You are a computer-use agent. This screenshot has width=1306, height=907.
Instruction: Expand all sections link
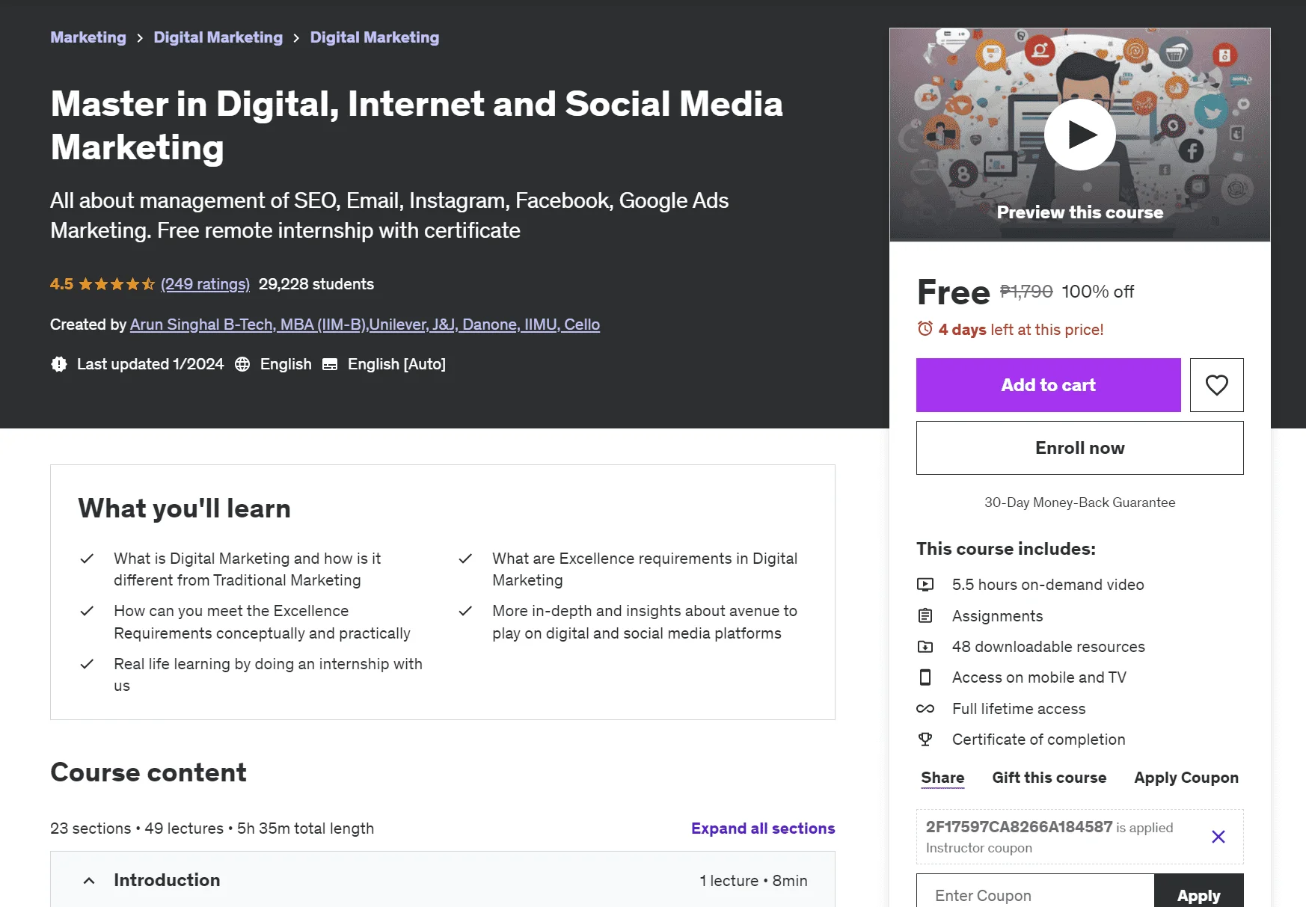pos(763,828)
